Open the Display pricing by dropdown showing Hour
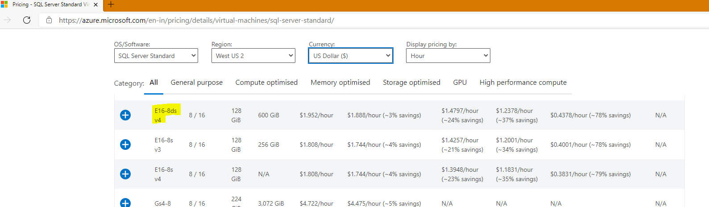Viewport: 709px width, 207px height. (448, 56)
